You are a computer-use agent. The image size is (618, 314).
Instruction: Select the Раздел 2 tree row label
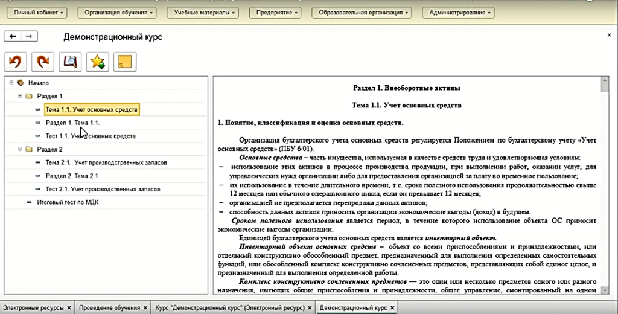(x=49, y=149)
